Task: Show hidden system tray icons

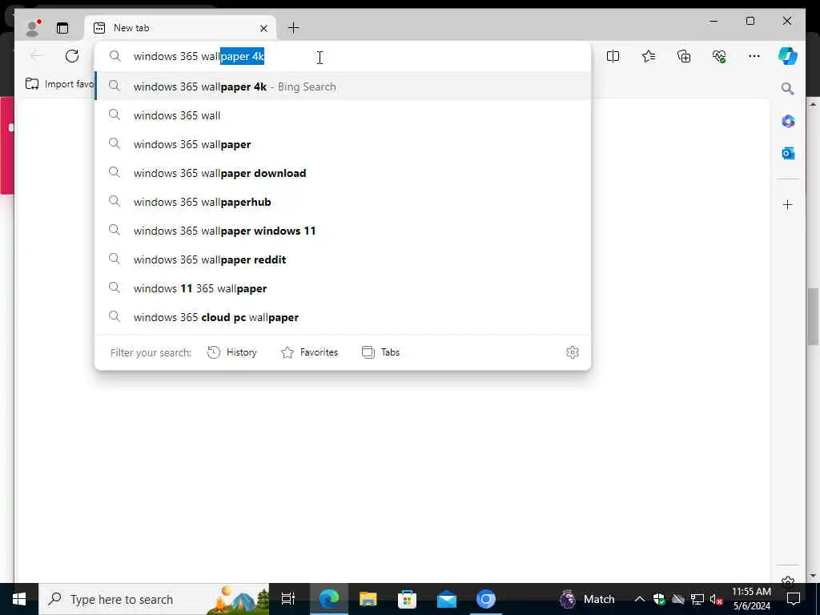Action: coord(640,599)
